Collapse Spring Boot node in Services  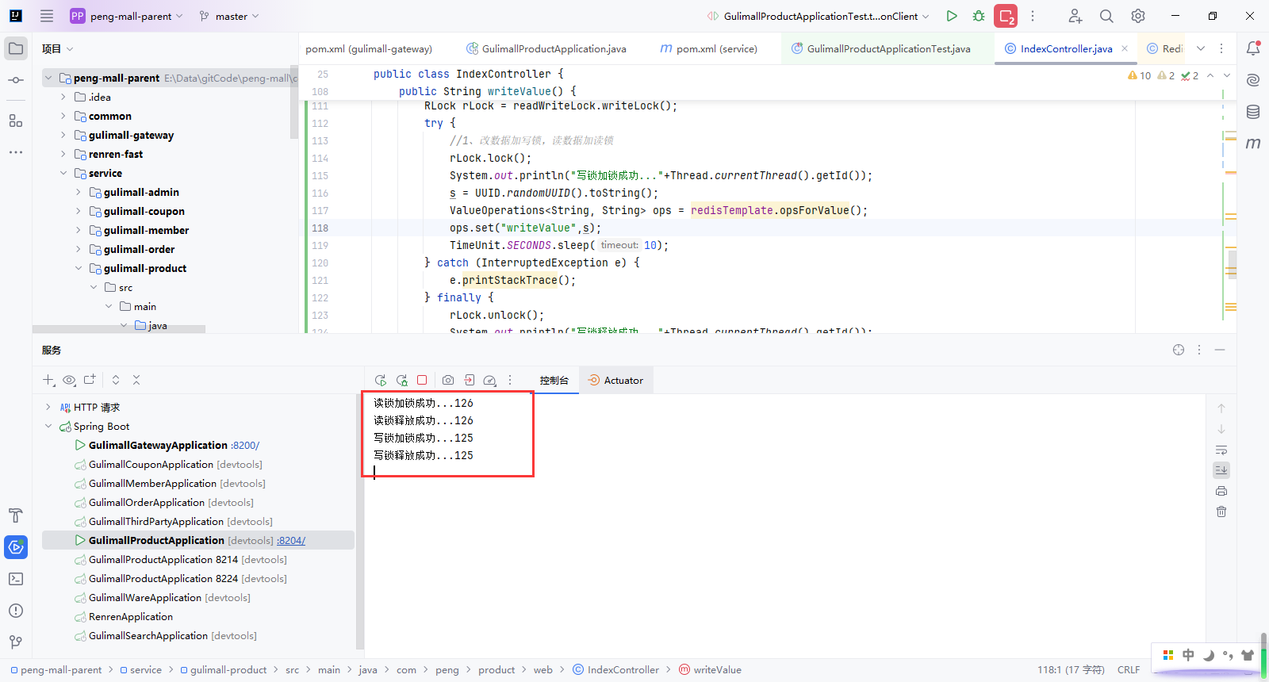click(x=48, y=426)
